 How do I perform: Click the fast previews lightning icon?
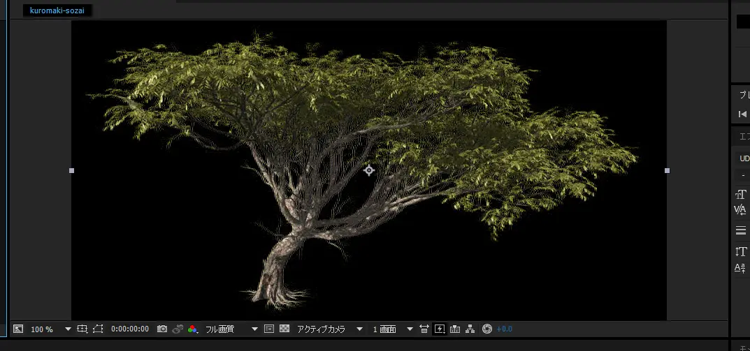pyautogui.click(x=440, y=329)
